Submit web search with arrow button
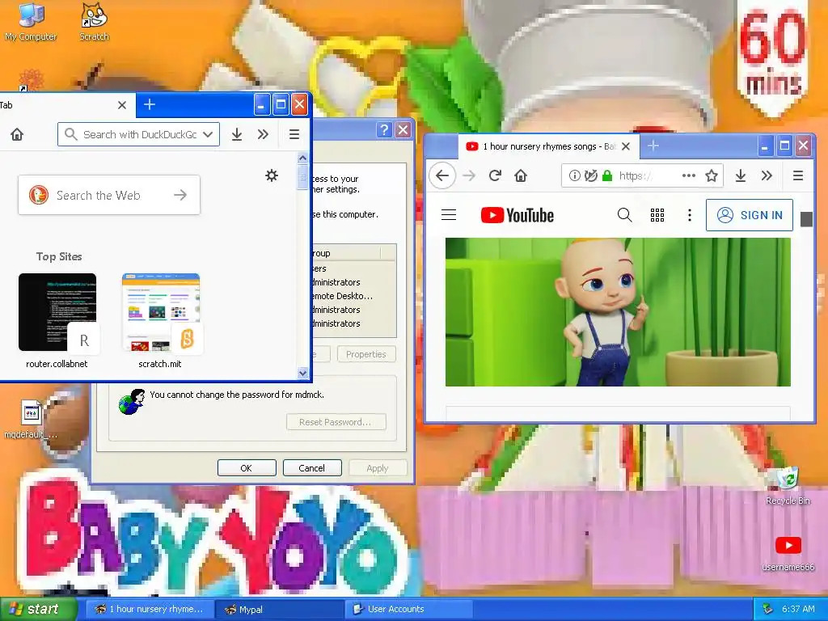 [180, 196]
